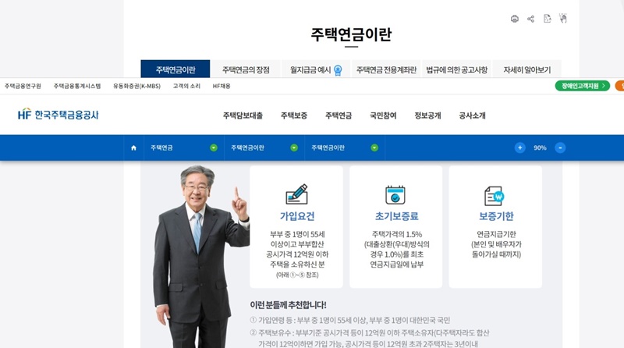Zoom out with the minus button
Image resolution: width=624 pixels, height=348 pixels.
click(x=559, y=147)
